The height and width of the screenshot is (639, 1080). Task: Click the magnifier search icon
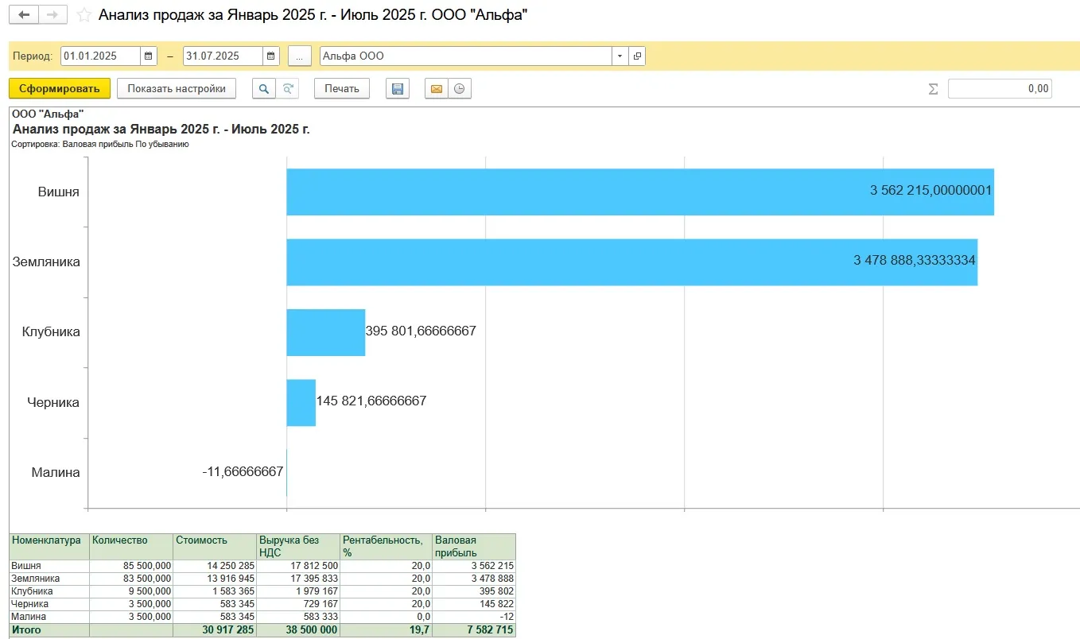[264, 89]
